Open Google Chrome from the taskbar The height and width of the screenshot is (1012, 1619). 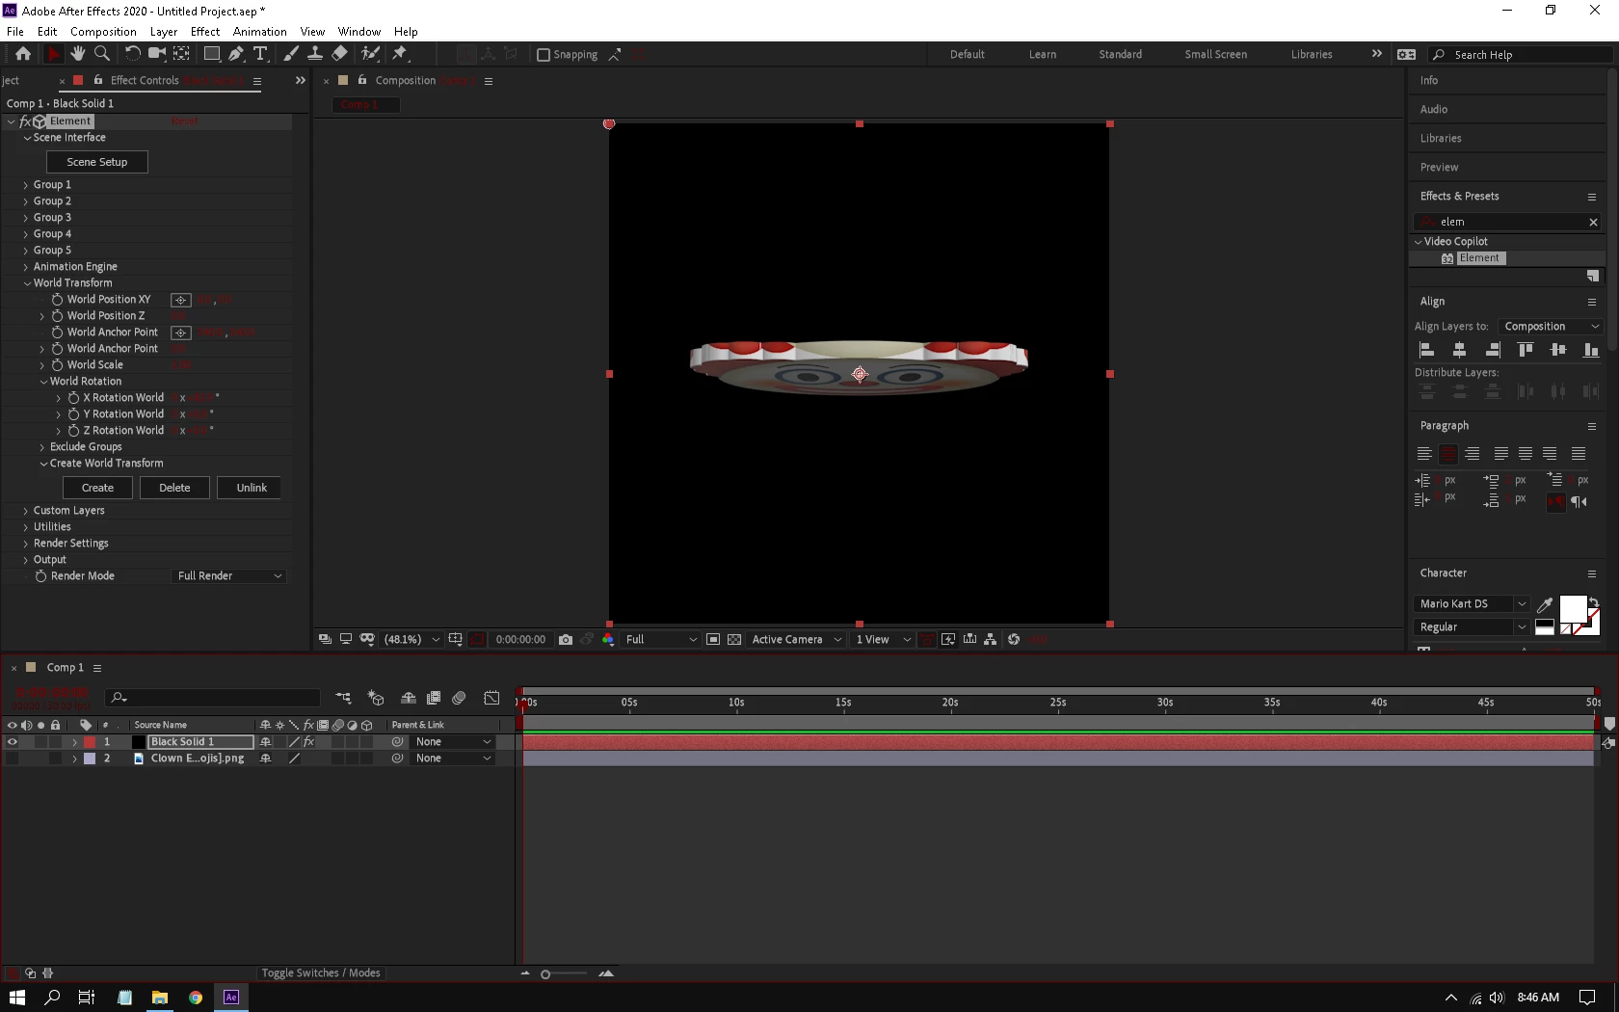pyautogui.click(x=196, y=998)
